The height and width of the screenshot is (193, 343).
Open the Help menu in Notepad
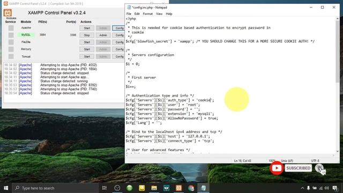point(169,14)
